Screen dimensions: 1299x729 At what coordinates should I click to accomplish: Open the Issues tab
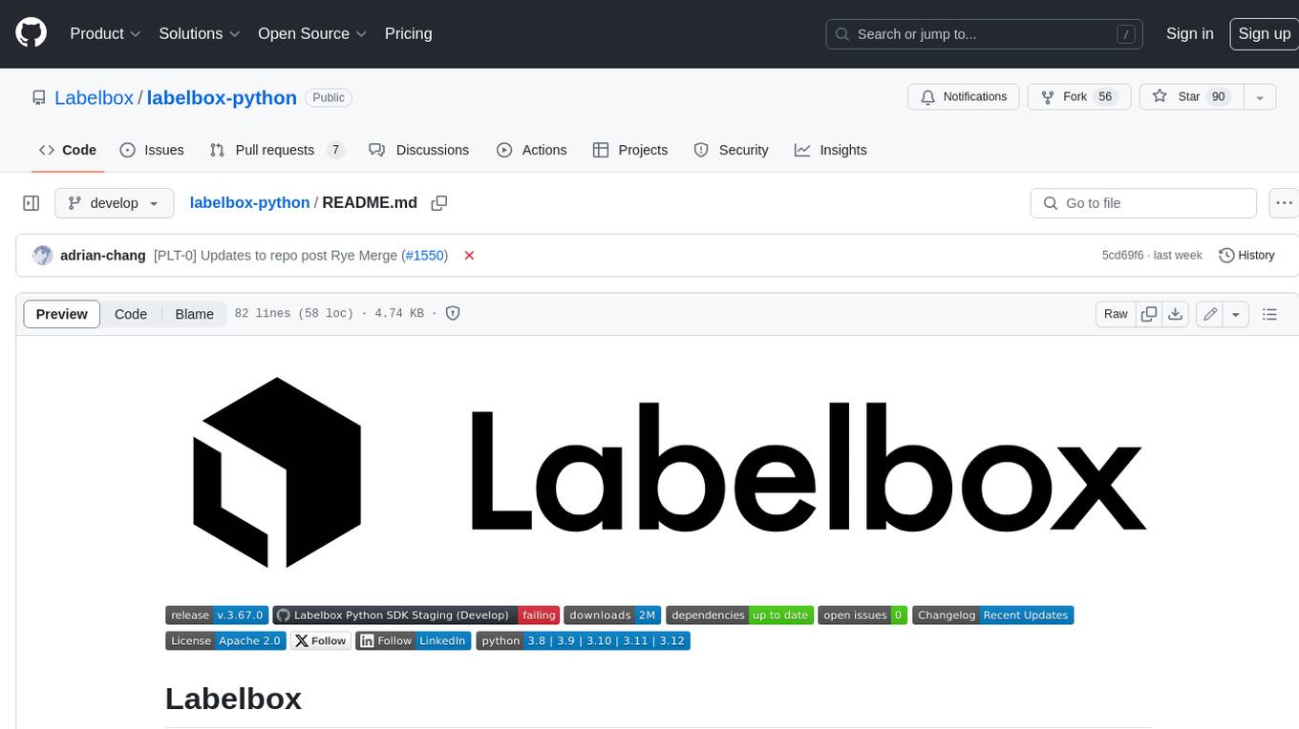pyautogui.click(x=152, y=150)
